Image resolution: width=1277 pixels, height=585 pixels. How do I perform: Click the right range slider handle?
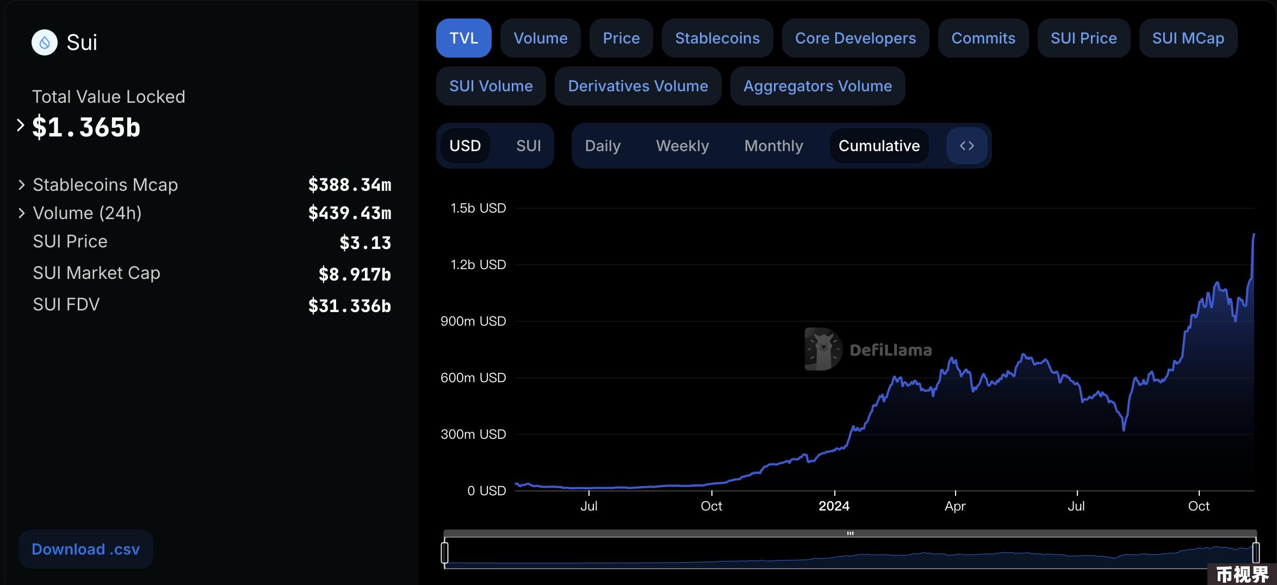click(1256, 552)
